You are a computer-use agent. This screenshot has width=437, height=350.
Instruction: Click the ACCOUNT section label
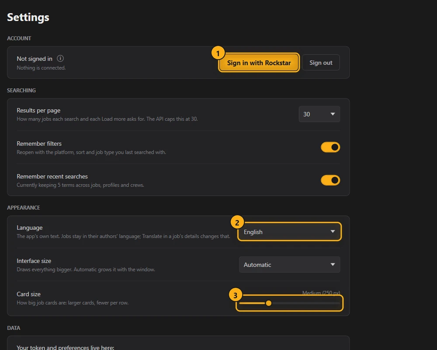tap(19, 38)
